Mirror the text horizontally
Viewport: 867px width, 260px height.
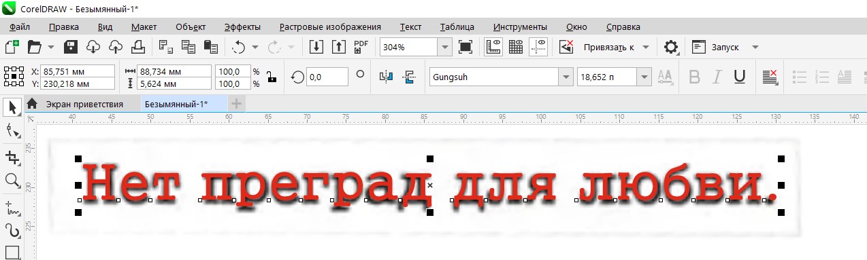click(387, 77)
